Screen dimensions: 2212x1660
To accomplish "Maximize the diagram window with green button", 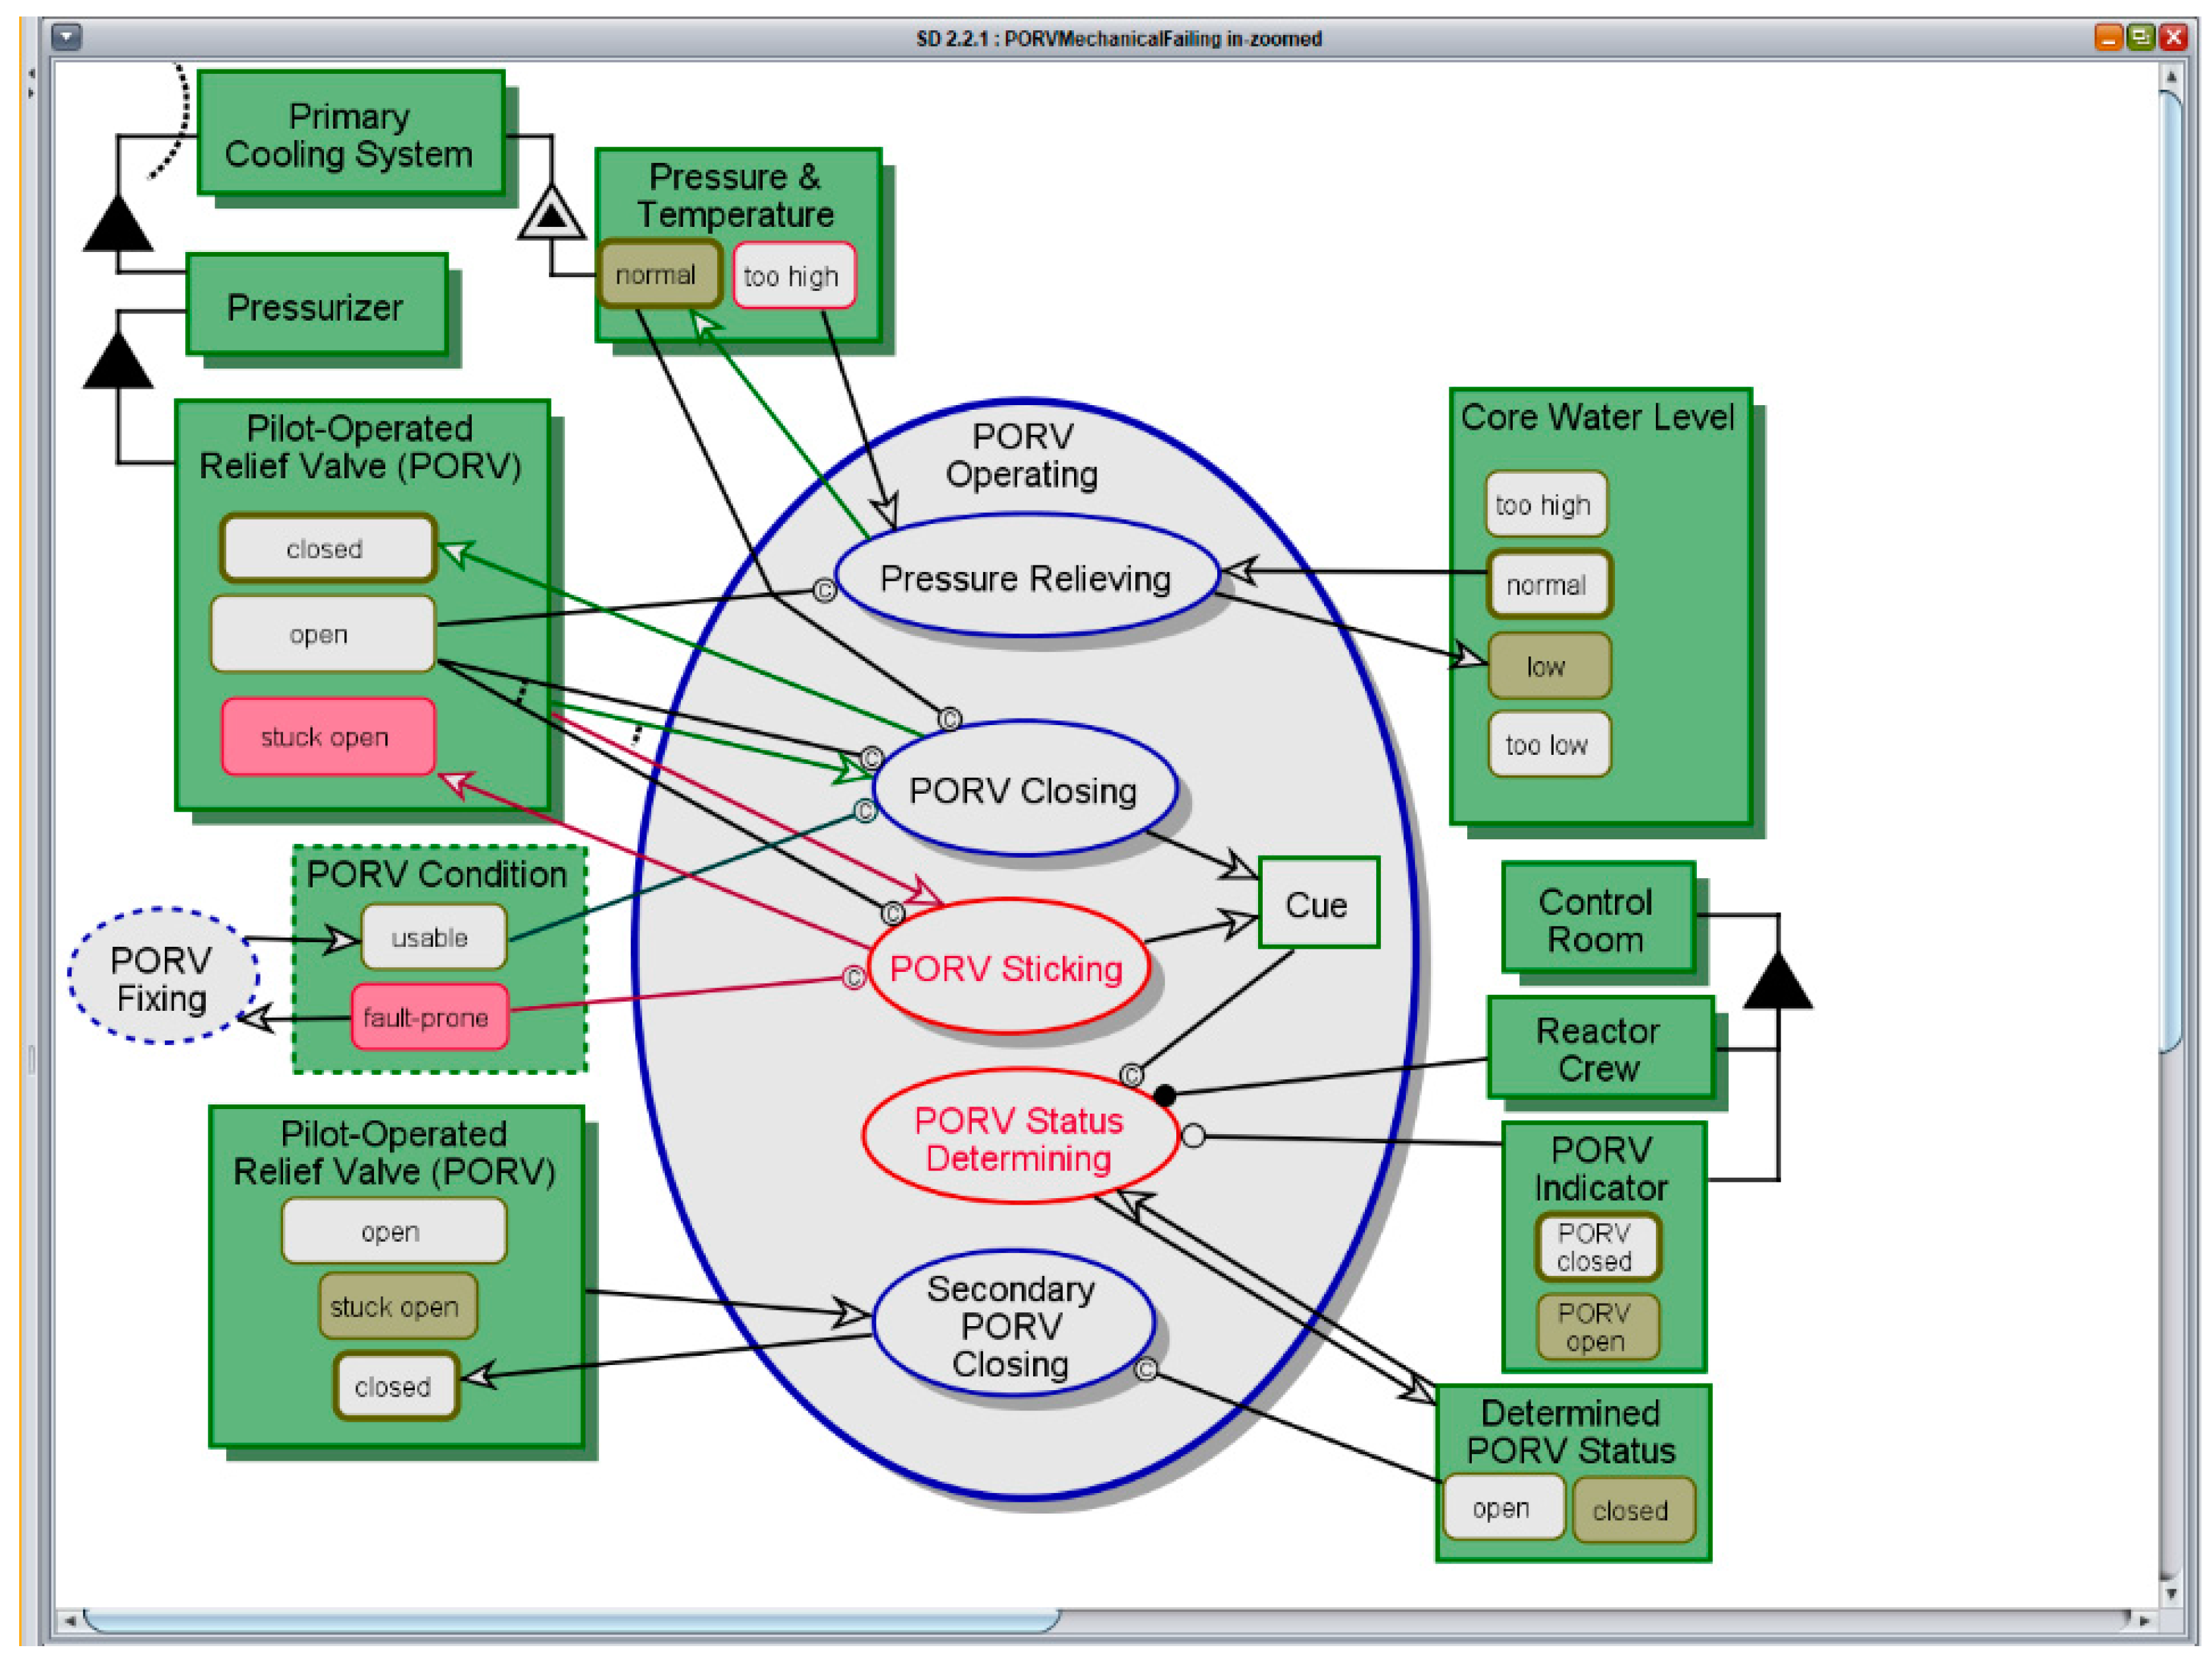I will 2141,38.
